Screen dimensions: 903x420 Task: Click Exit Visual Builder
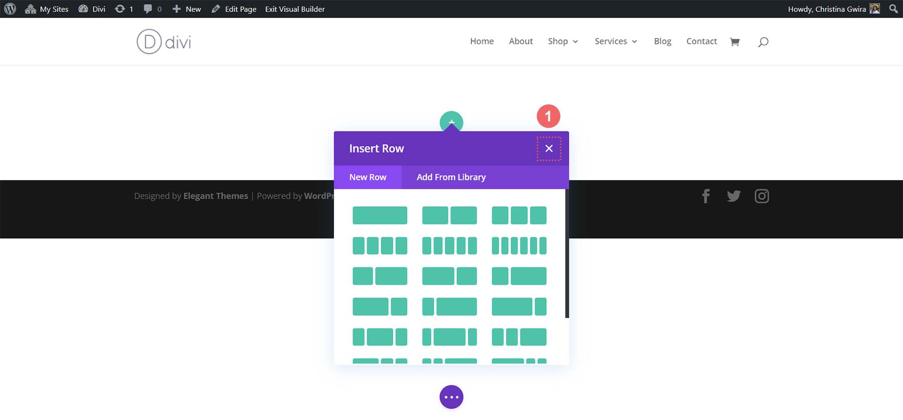tap(294, 9)
